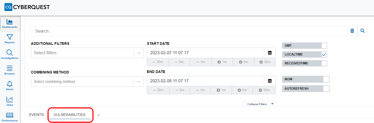Toggle the NOW switch
374x123 pixels.
click(326, 79)
